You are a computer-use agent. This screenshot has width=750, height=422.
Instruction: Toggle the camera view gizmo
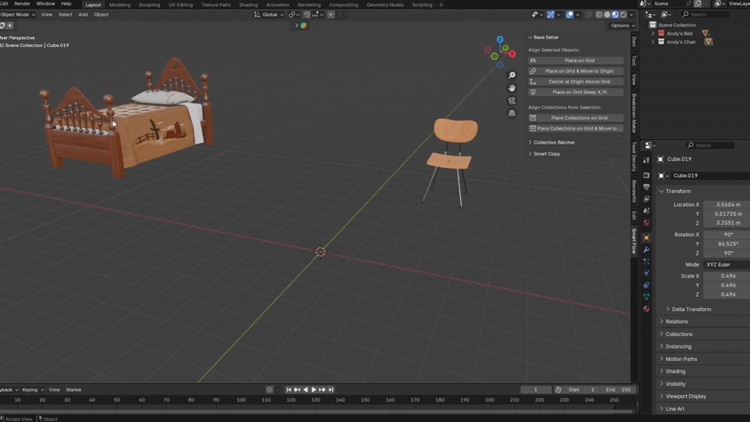pyautogui.click(x=512, y=101)
